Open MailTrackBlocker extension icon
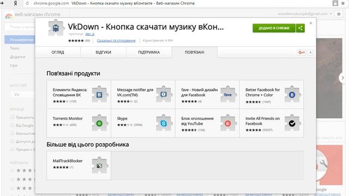Screen dimensions: 349x196 99,166
